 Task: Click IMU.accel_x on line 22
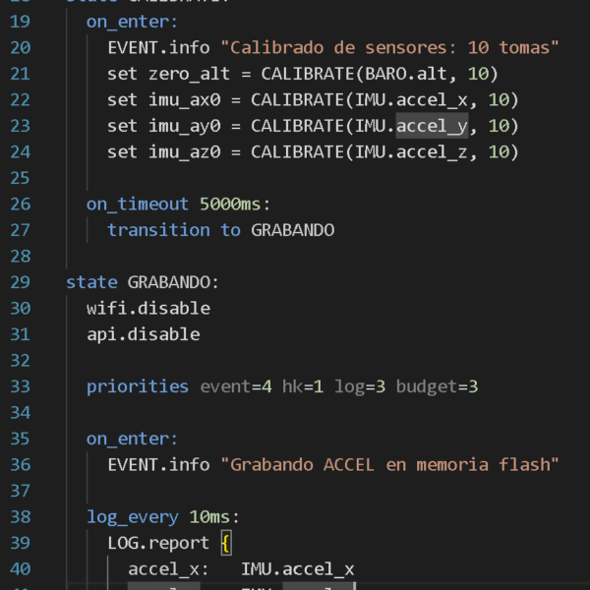pos(411,100)
